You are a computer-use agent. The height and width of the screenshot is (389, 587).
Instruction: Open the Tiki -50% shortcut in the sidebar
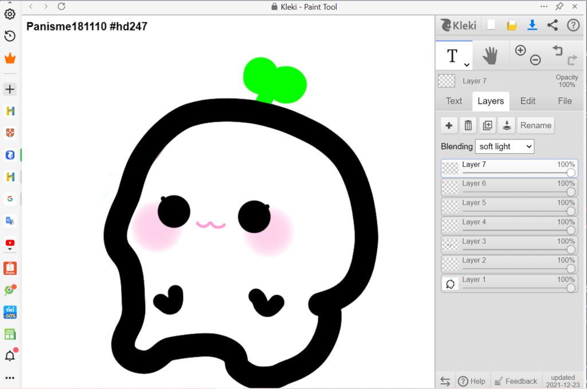pyautogui.click(x=10, y=312)
